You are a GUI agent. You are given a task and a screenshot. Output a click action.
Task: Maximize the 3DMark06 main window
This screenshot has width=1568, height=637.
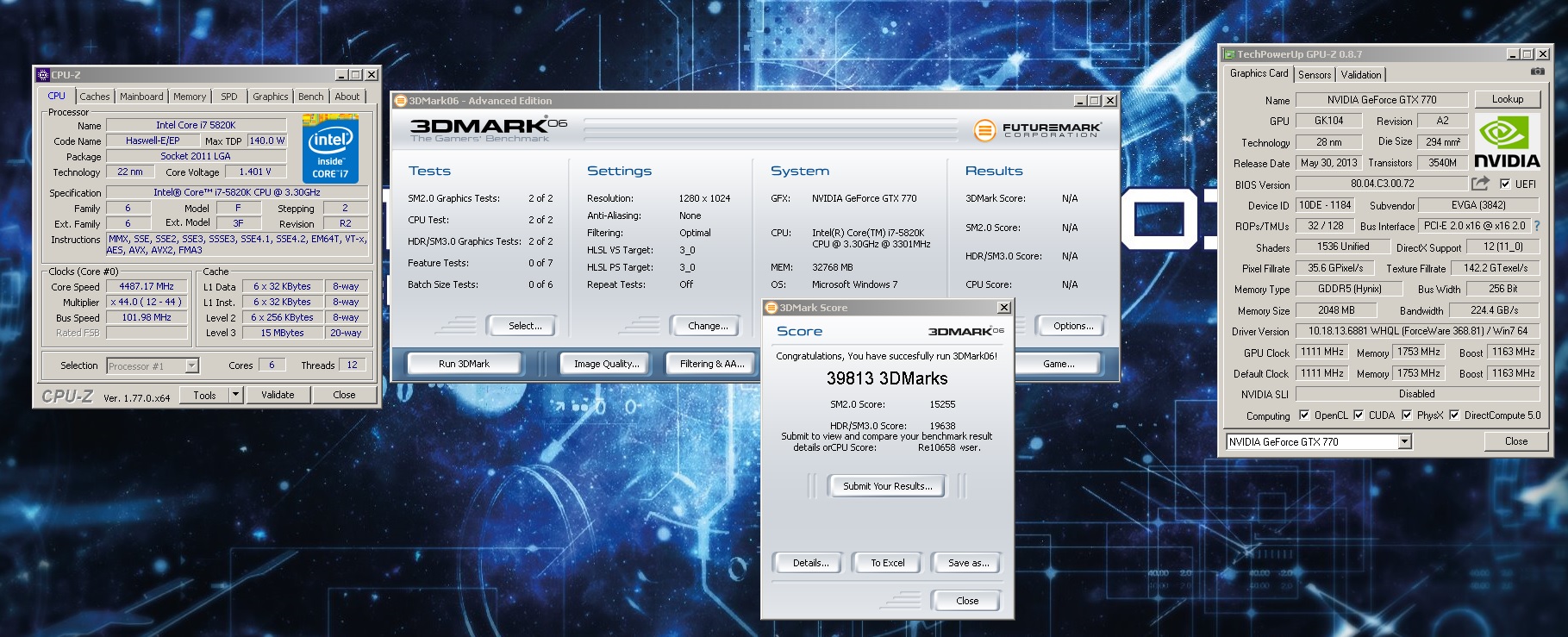(x=1095, y=101)
